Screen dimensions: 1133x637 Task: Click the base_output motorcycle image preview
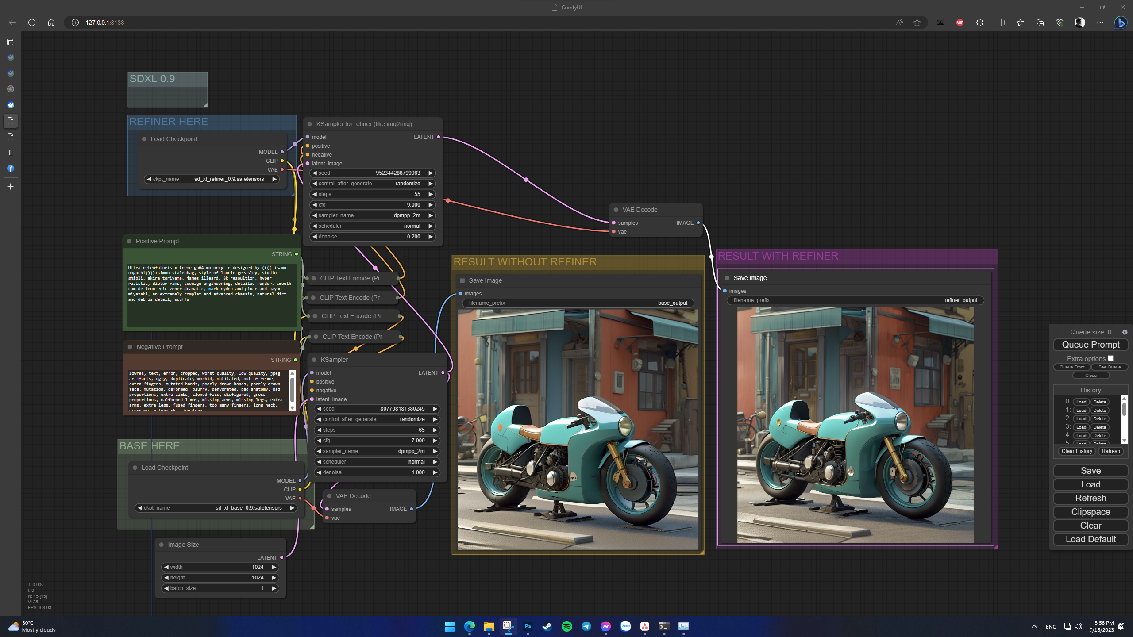[578, 429]
